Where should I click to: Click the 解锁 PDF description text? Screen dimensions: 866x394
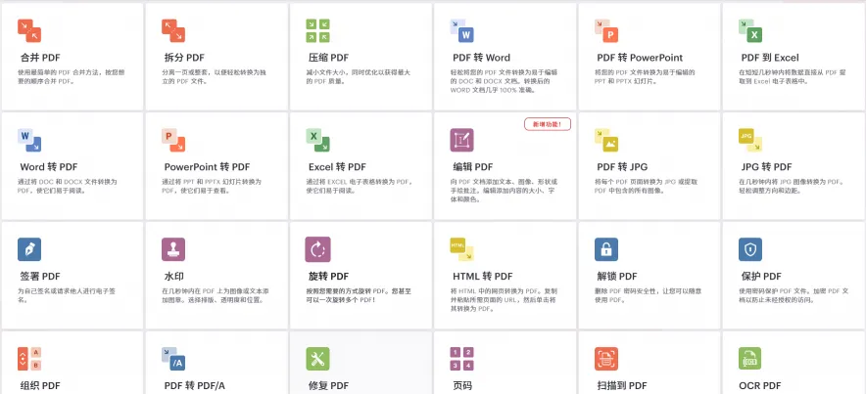tap(648, 296)
